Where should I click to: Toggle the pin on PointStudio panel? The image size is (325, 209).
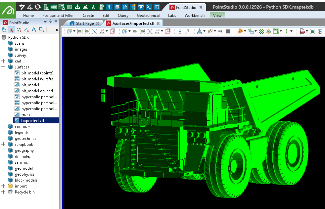50,21
